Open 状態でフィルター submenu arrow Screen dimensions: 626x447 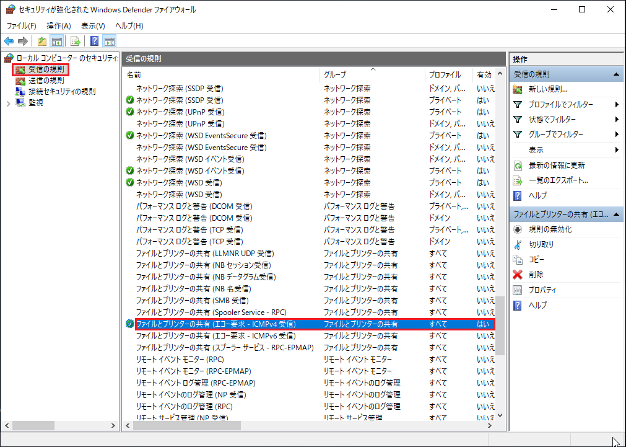617,119
